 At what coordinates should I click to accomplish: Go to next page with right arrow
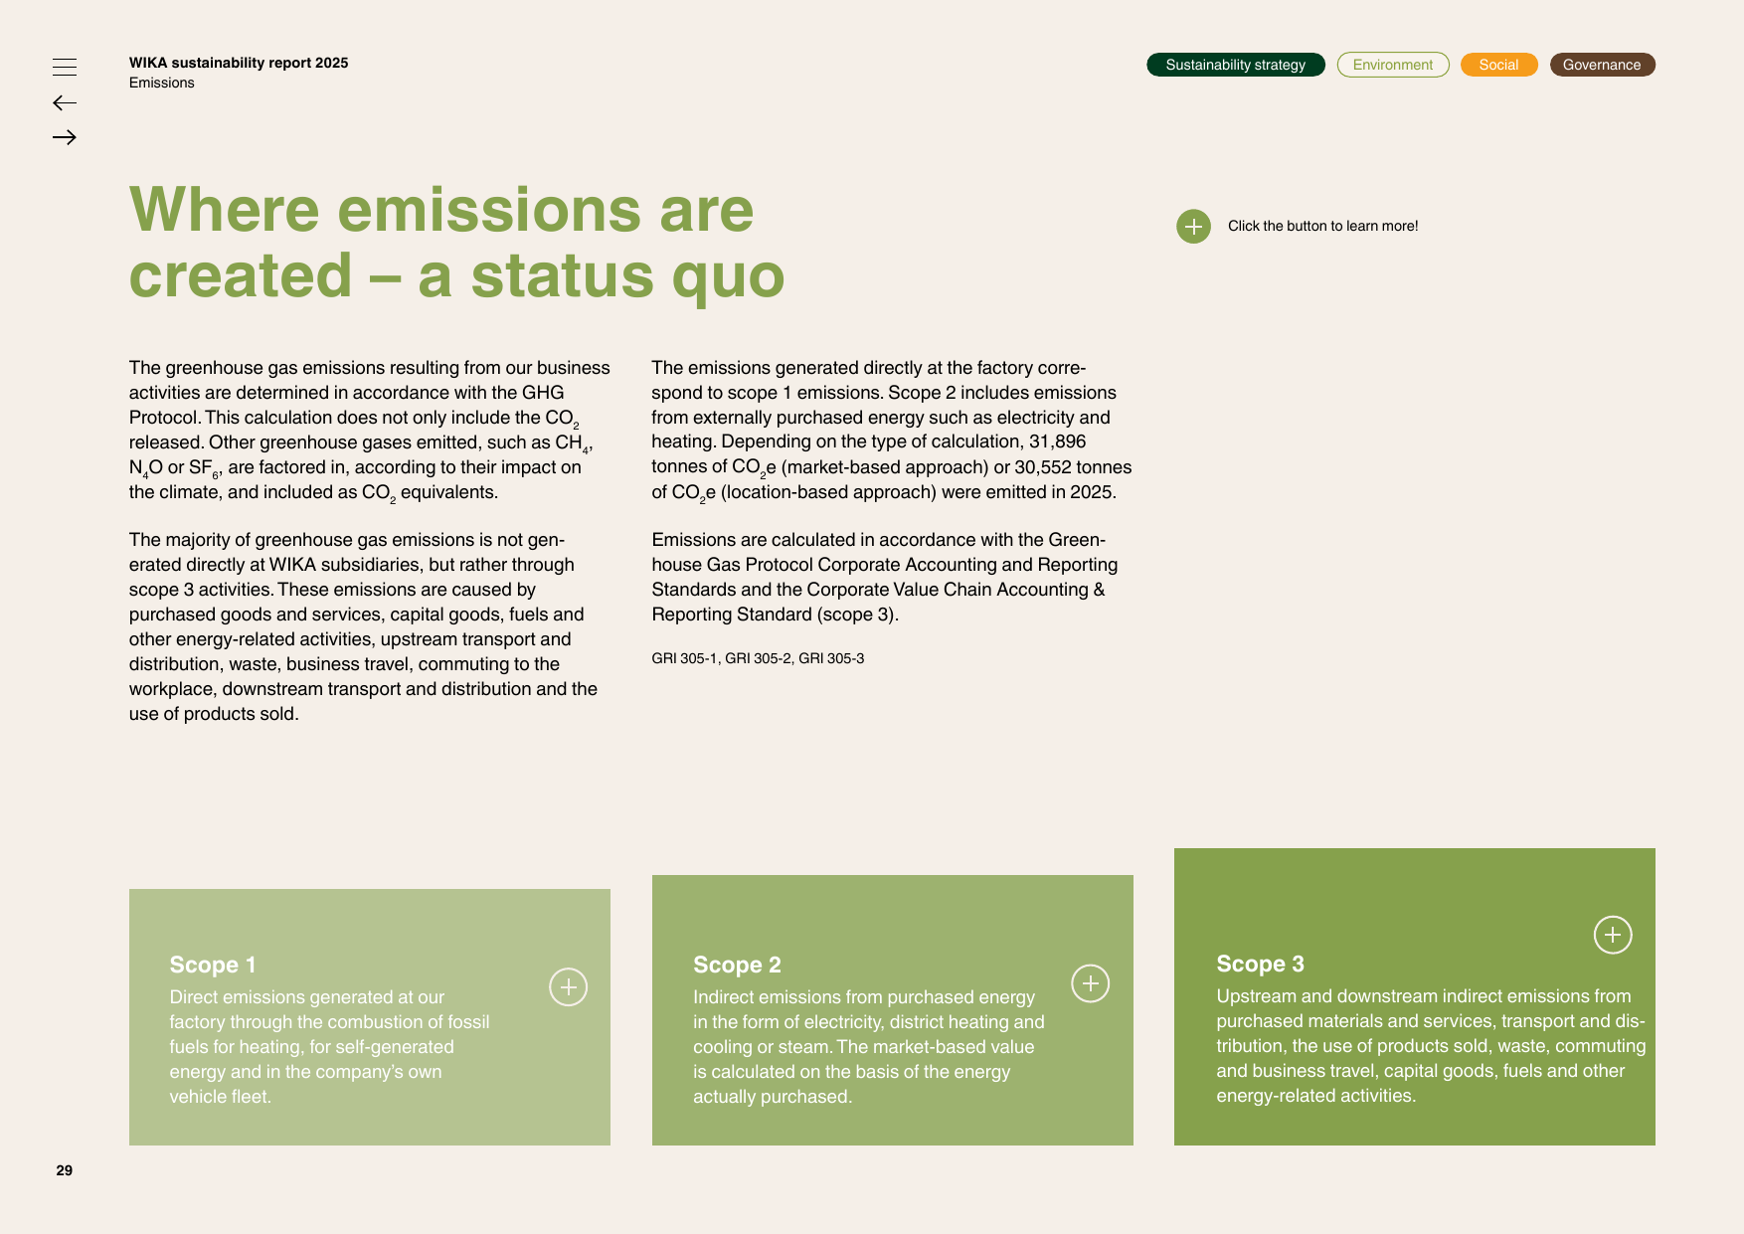tap(65, 137)
